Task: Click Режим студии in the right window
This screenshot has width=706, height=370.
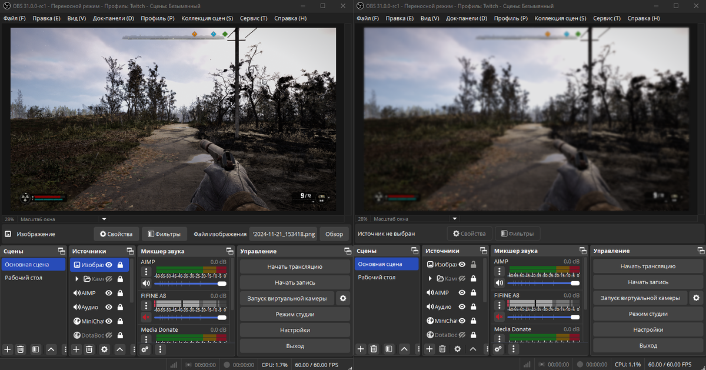Action: pyautogui.click(x=648, y=314)
